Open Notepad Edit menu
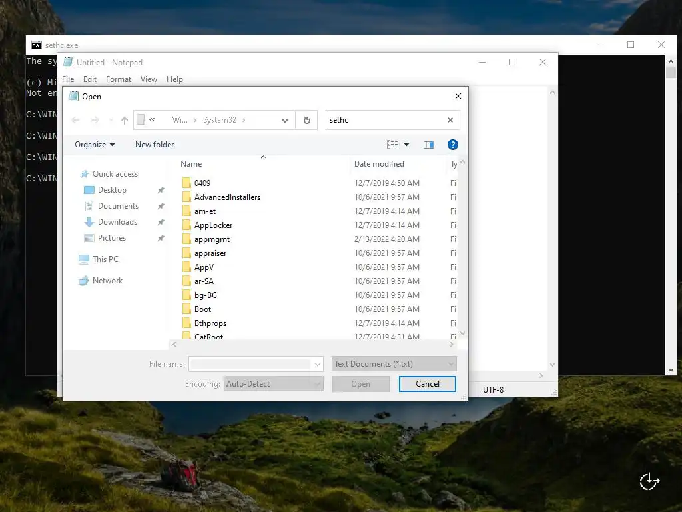Viewport: 682px width, 512px height. [90, 79]
